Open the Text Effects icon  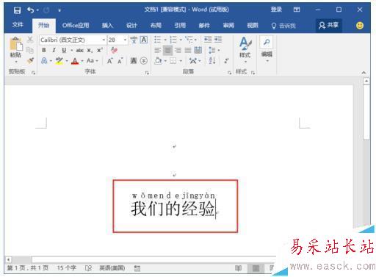click(x=44, y=60)
